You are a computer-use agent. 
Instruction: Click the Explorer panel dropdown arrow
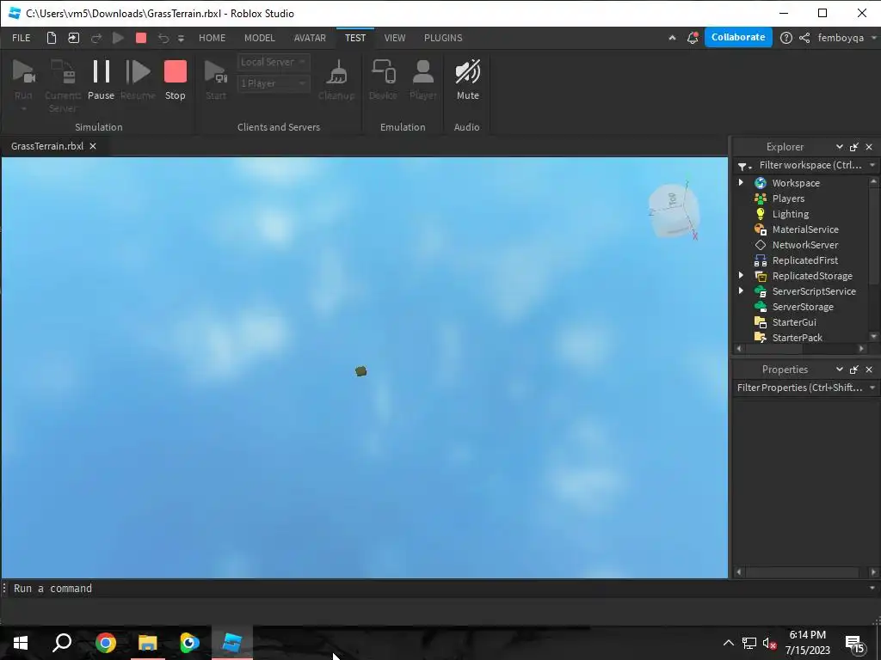point(839,146)
